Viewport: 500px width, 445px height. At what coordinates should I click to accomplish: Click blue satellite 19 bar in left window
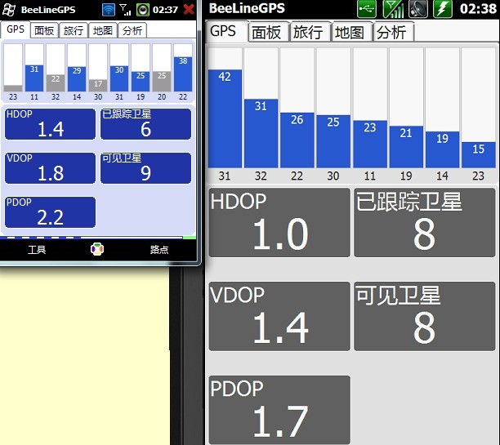141,82
